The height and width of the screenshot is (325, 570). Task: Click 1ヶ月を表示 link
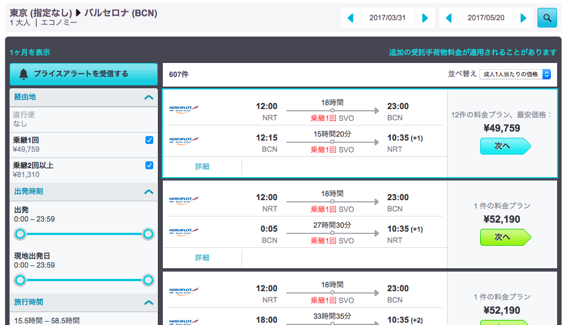click(x=30, y=52)
